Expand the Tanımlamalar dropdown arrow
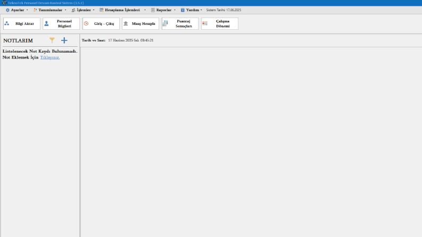The width and height of the screenshot is (422, 237). coord(65,10)
